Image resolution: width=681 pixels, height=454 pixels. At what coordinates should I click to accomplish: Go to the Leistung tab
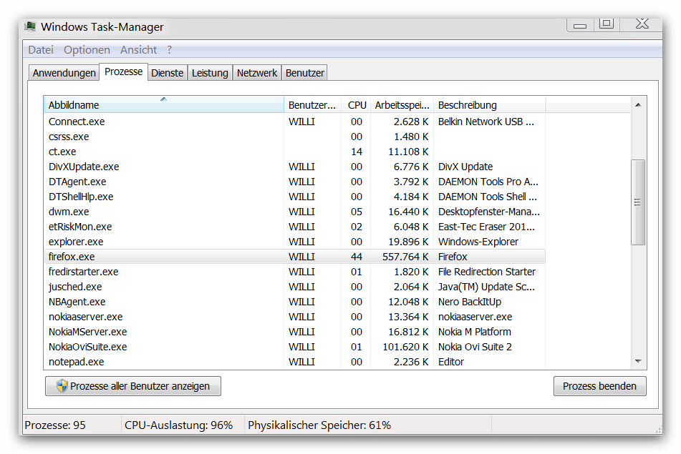210,73
